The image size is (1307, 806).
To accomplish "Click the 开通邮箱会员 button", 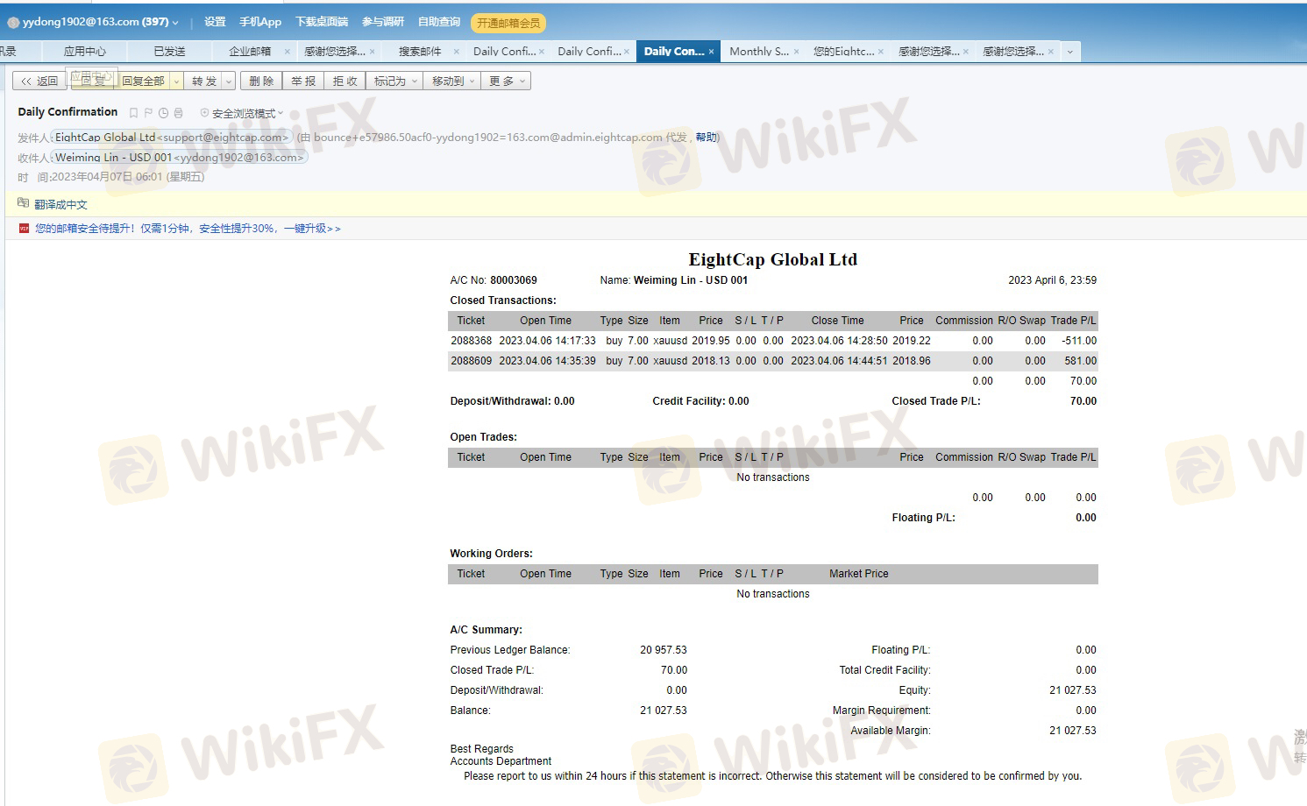I will click(x=508, y=23).
